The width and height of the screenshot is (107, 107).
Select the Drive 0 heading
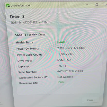point(17,17)
